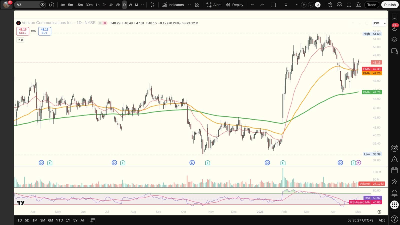Add a symbol to compare with plus icon
This screenshot has width=400, height=225.
tap(52, 5)
